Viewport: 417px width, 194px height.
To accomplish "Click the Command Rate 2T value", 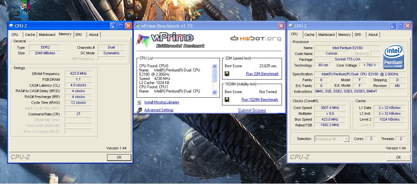I will coord(79,114).
